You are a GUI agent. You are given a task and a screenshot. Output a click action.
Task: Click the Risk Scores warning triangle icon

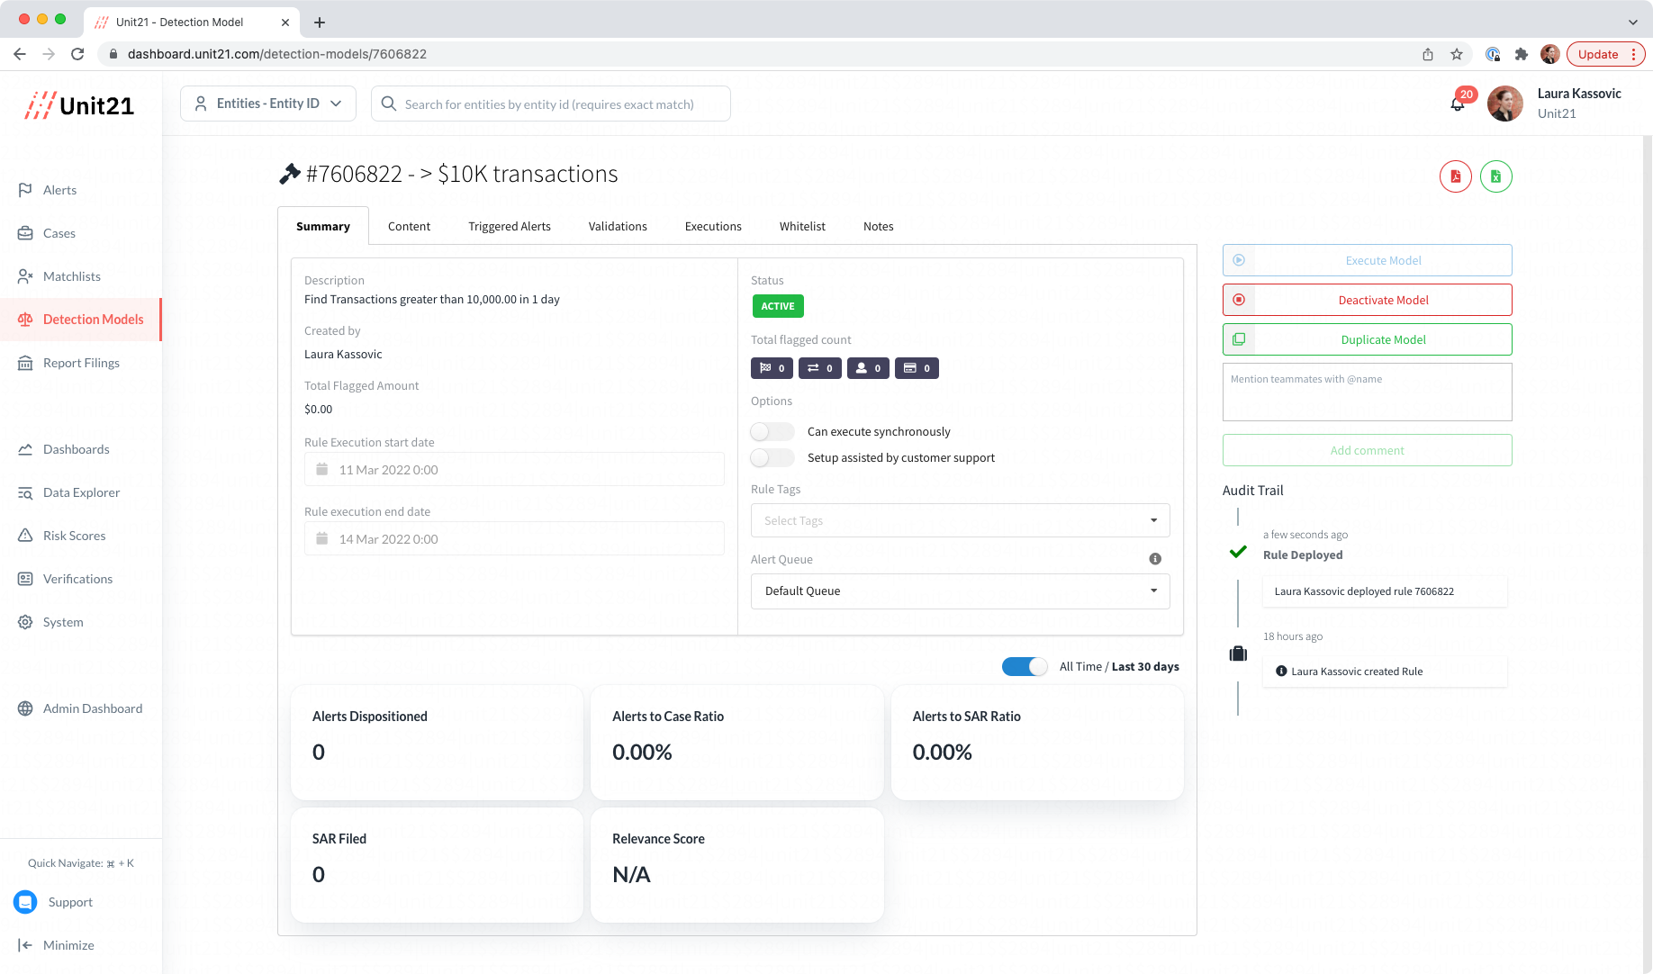[25, 536]
